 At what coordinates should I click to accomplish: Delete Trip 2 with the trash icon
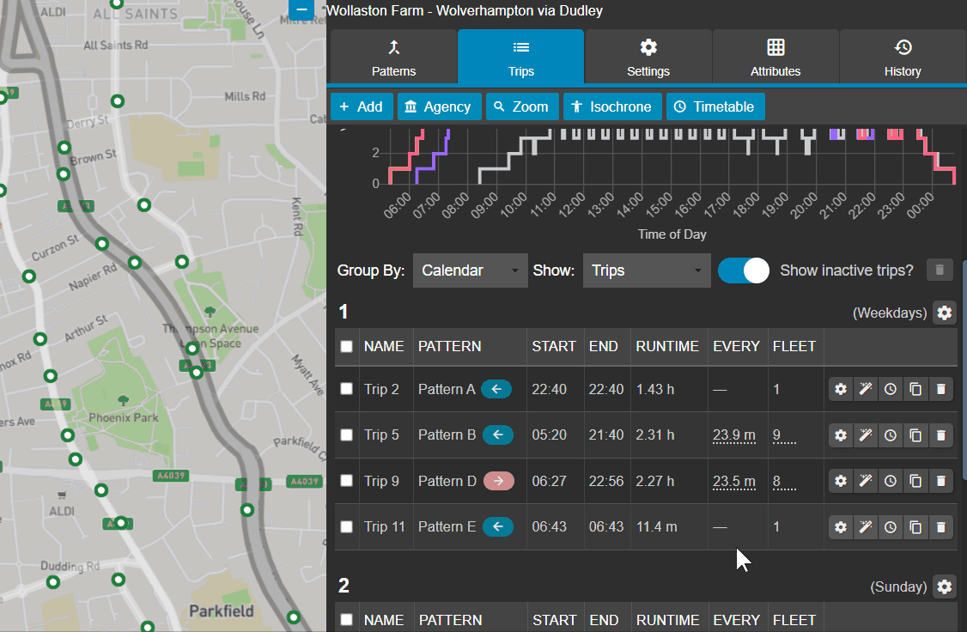pyautogui.click(x=941, y=389)
